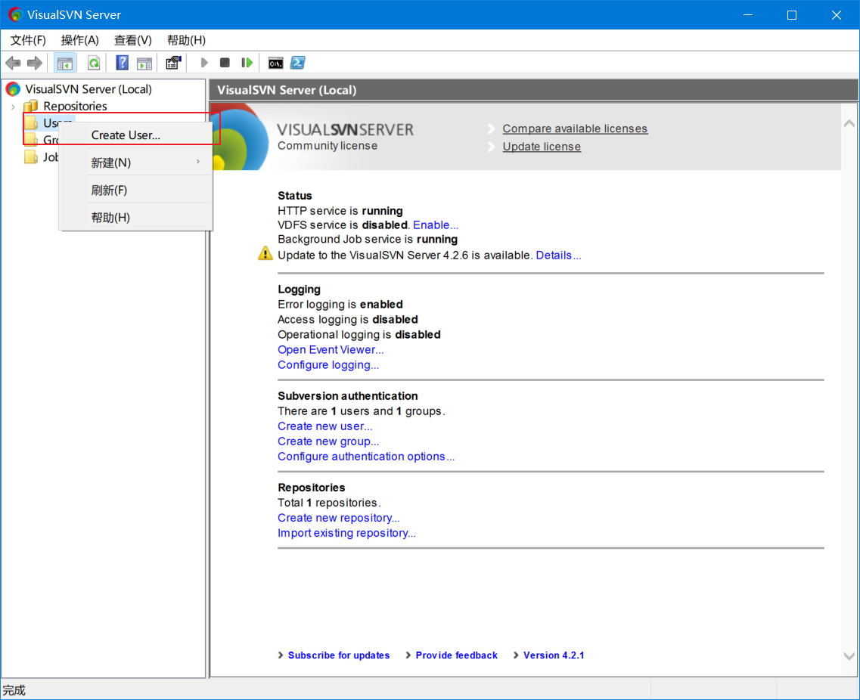
Task: Click the Repositories folder icon in tree
Action: pos(31,106)
